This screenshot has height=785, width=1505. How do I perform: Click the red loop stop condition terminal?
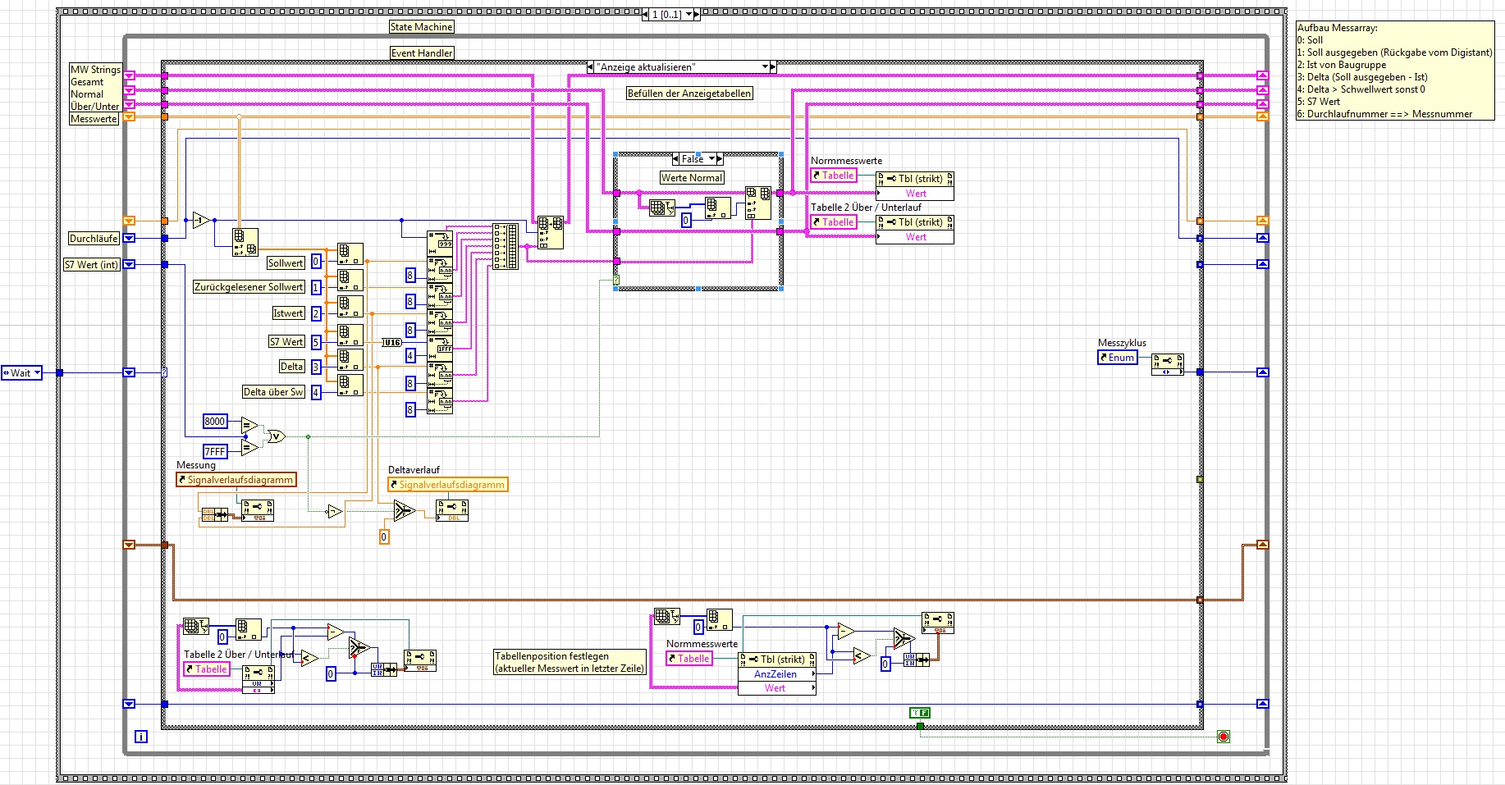[x=1224, y=737]
